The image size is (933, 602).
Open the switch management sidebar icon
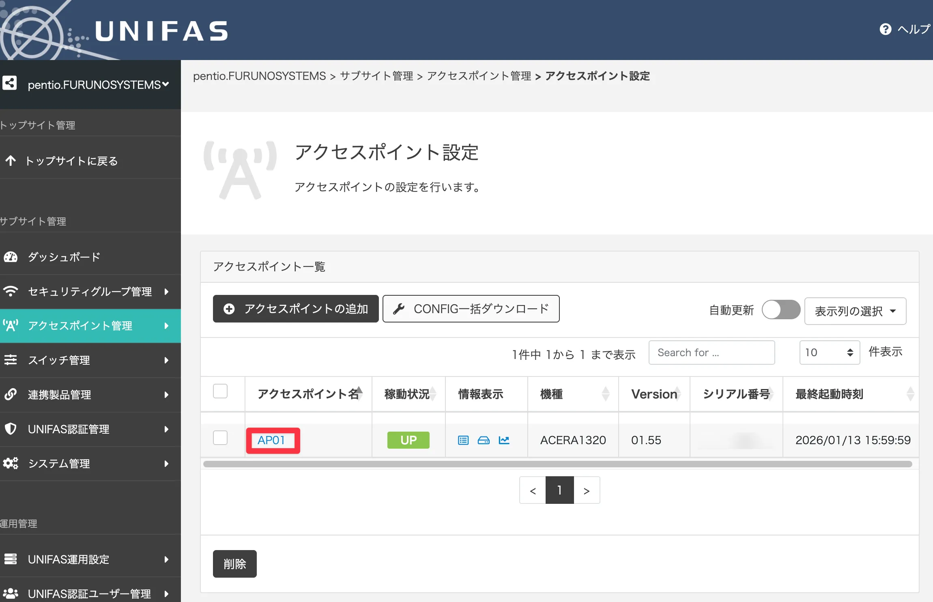pos(11,360)
